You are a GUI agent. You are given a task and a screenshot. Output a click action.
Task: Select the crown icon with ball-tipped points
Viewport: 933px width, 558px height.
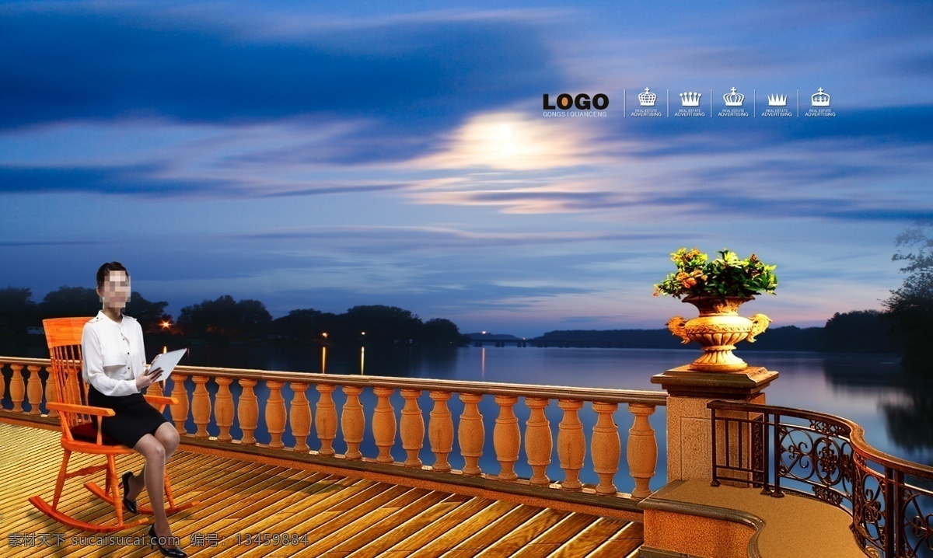tap(690, 98)
